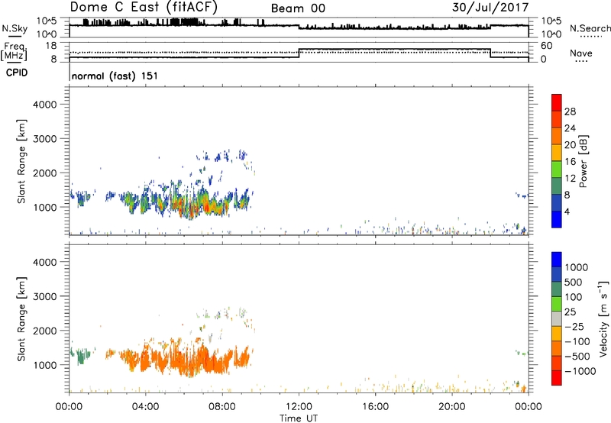Pick the Power colorbar segment between 4 and 8
Image resolution: width=611 pixels, height=423 pixels.
point(557,202)
